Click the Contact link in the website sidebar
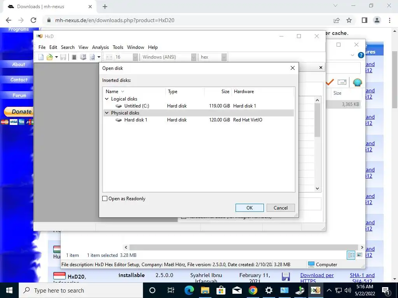 pyautogui.click(x=19, y=80)
